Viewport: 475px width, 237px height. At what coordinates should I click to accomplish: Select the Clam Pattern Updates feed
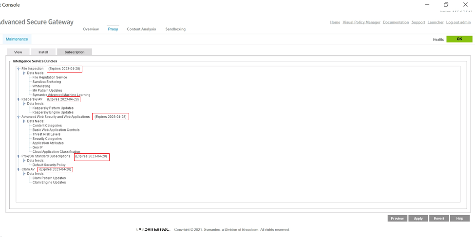click(49, 178)
